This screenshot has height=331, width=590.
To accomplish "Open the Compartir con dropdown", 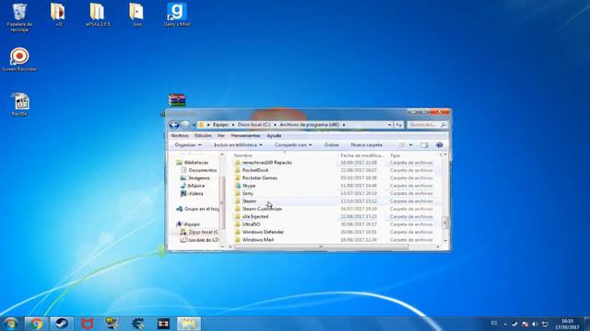I will tap(293, 145).
